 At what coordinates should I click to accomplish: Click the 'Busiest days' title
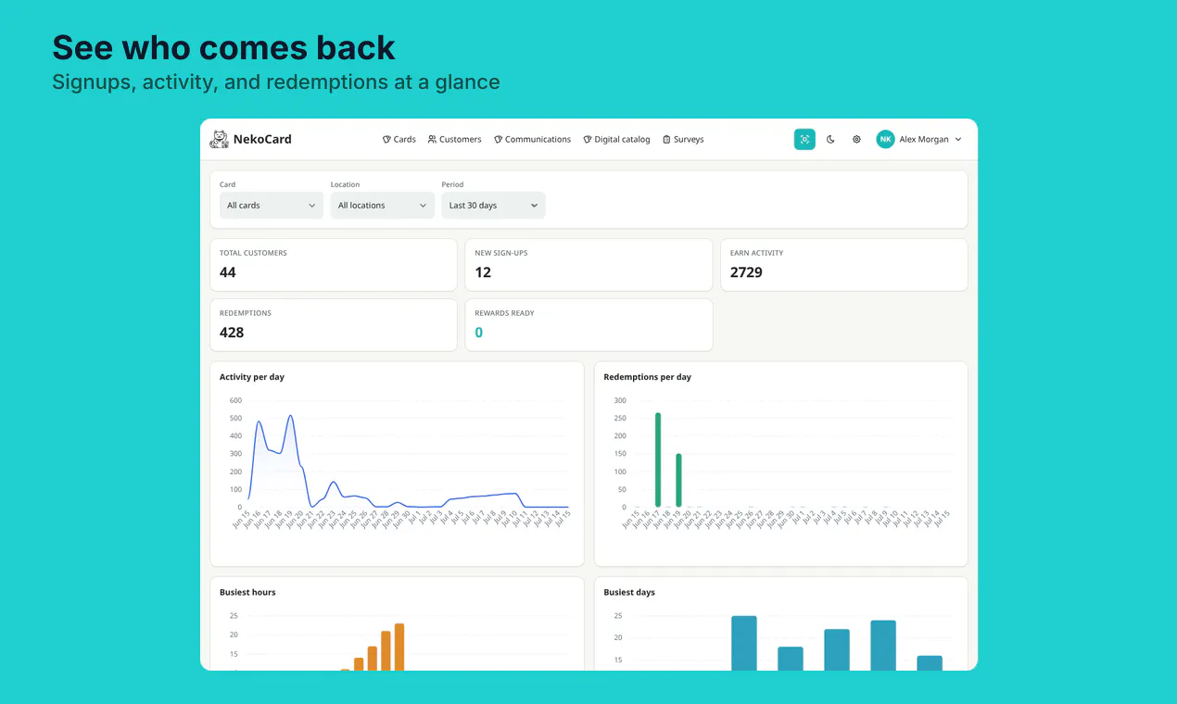pyautogui.click(x=629, y=592)
